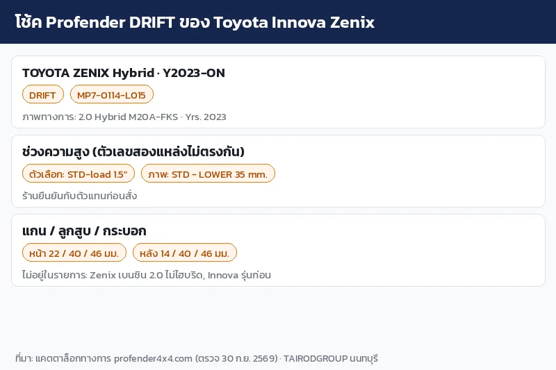The width and height of the screenshot is (556, 370).
Task: Click the 'หลัง 14 / 40 / 46 มม.' pill
Action: click(185, 253)
